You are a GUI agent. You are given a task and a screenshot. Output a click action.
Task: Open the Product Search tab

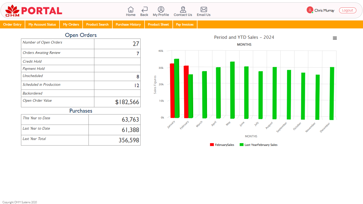coord(97,24)
